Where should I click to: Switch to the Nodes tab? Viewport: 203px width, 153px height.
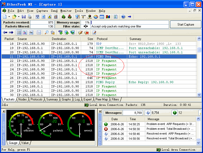click(x=22, y=99)
